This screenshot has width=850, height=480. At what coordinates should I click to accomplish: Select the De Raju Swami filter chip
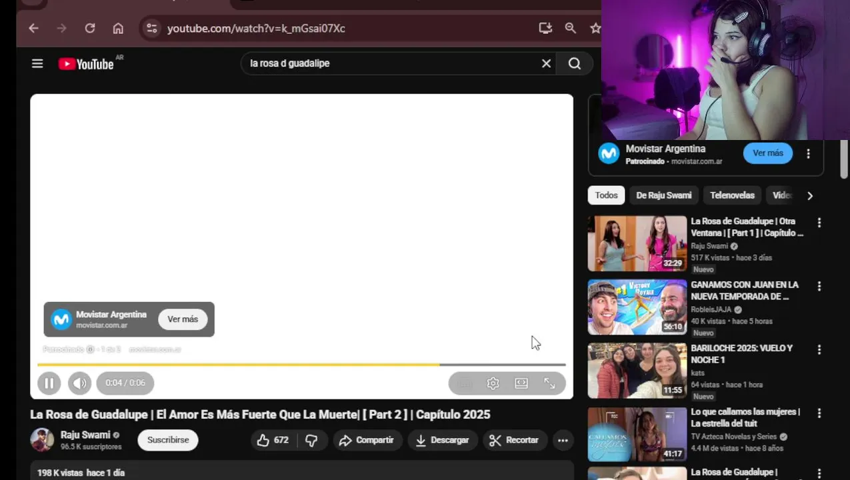tap(664, 195)
